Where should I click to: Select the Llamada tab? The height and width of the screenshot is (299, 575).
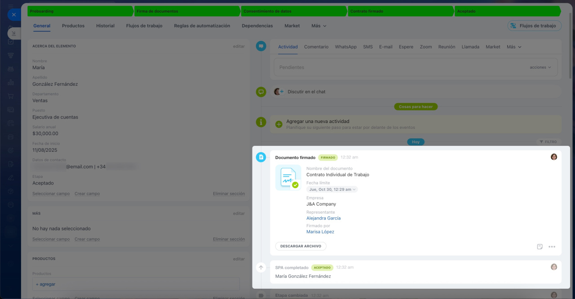[x=470, y=47]
